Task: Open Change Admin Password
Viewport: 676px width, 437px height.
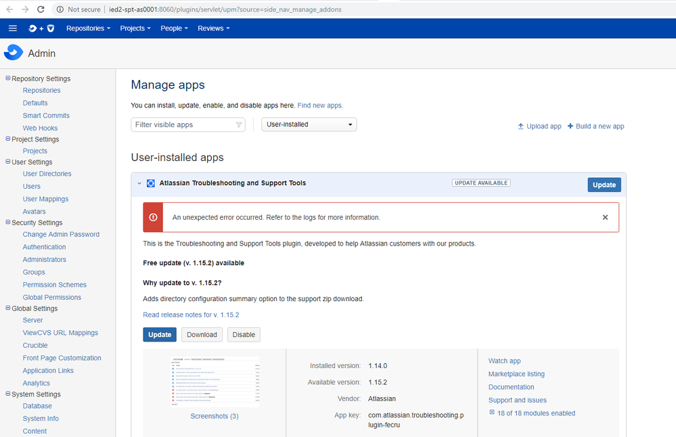Action: click(x=61, y=235)
